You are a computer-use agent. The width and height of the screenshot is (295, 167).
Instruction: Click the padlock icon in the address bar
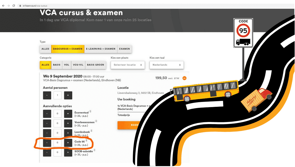coord(20,5)
